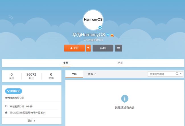Click the 微博认证 verification badge
Viewport: 185px width, 126px height.
click(x=14, y=91)
